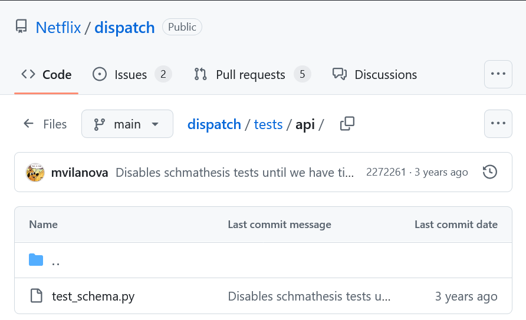
Task: Open the directory more options menu
Action: pos(498,124)
